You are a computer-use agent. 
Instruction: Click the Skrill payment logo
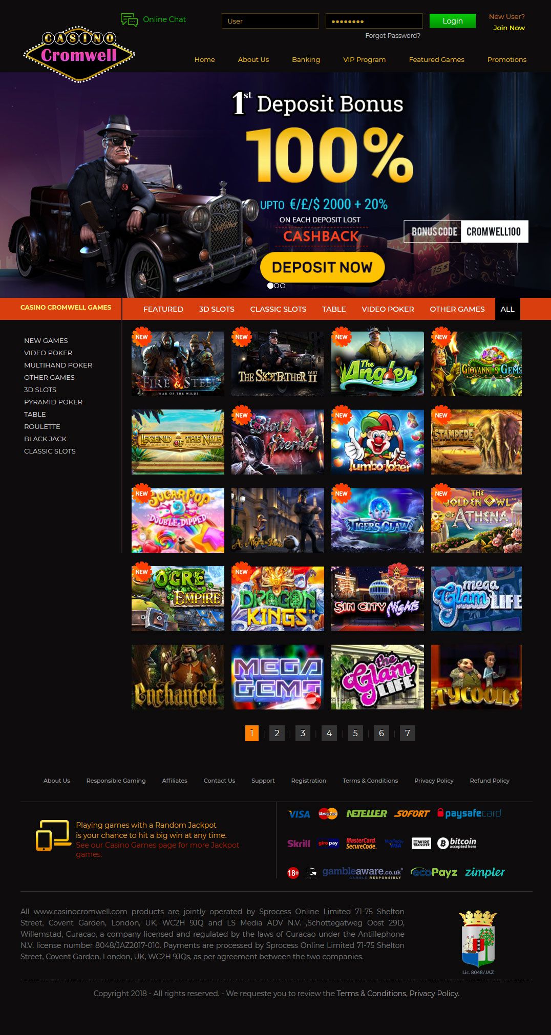(299, 844)
